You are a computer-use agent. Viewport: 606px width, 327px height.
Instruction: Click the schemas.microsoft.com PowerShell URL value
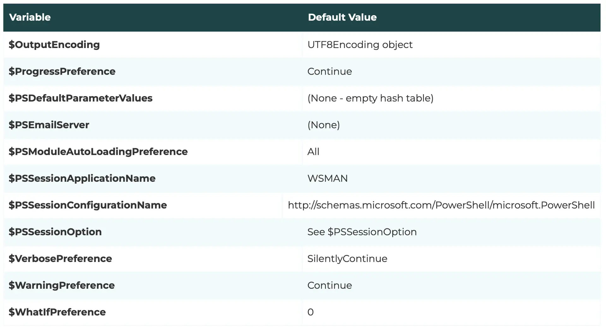[441, 205]
